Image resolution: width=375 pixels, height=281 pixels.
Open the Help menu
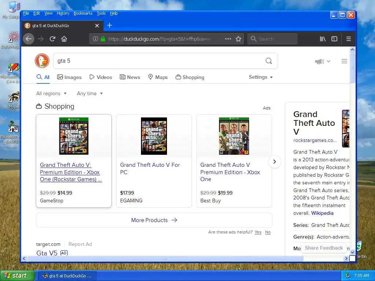click(114, 13)
